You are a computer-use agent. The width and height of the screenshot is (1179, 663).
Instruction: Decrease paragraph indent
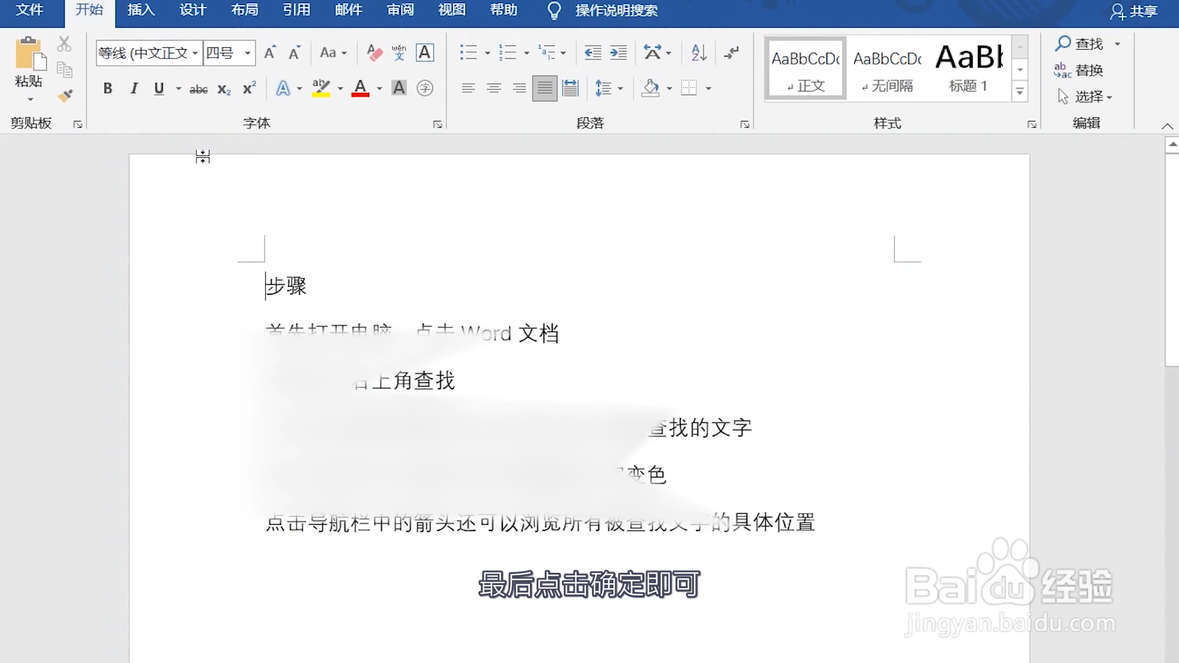593,53
